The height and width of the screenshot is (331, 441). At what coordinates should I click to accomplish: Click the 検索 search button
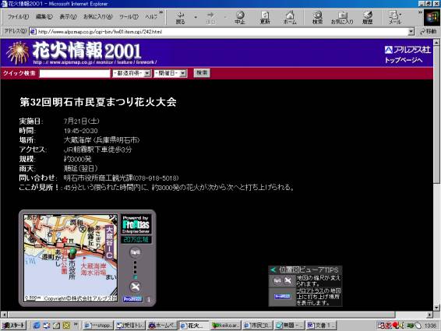coord(202,73)
